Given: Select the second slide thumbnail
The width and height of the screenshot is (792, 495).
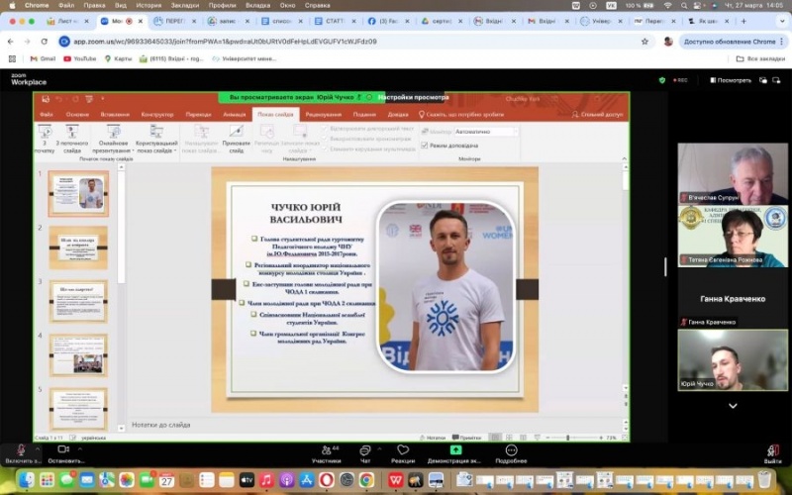Looking at the screenshot, I should [78, 242].
